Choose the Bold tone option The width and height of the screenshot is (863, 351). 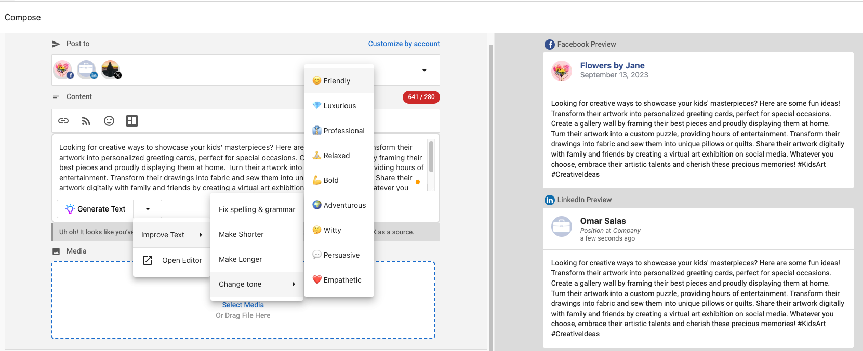(x=339, y=180)
